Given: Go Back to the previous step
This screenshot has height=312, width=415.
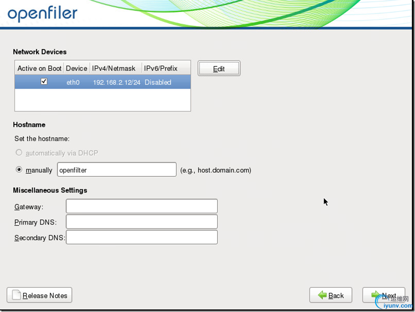Looking at the screenshot, I should pos(331,295).
